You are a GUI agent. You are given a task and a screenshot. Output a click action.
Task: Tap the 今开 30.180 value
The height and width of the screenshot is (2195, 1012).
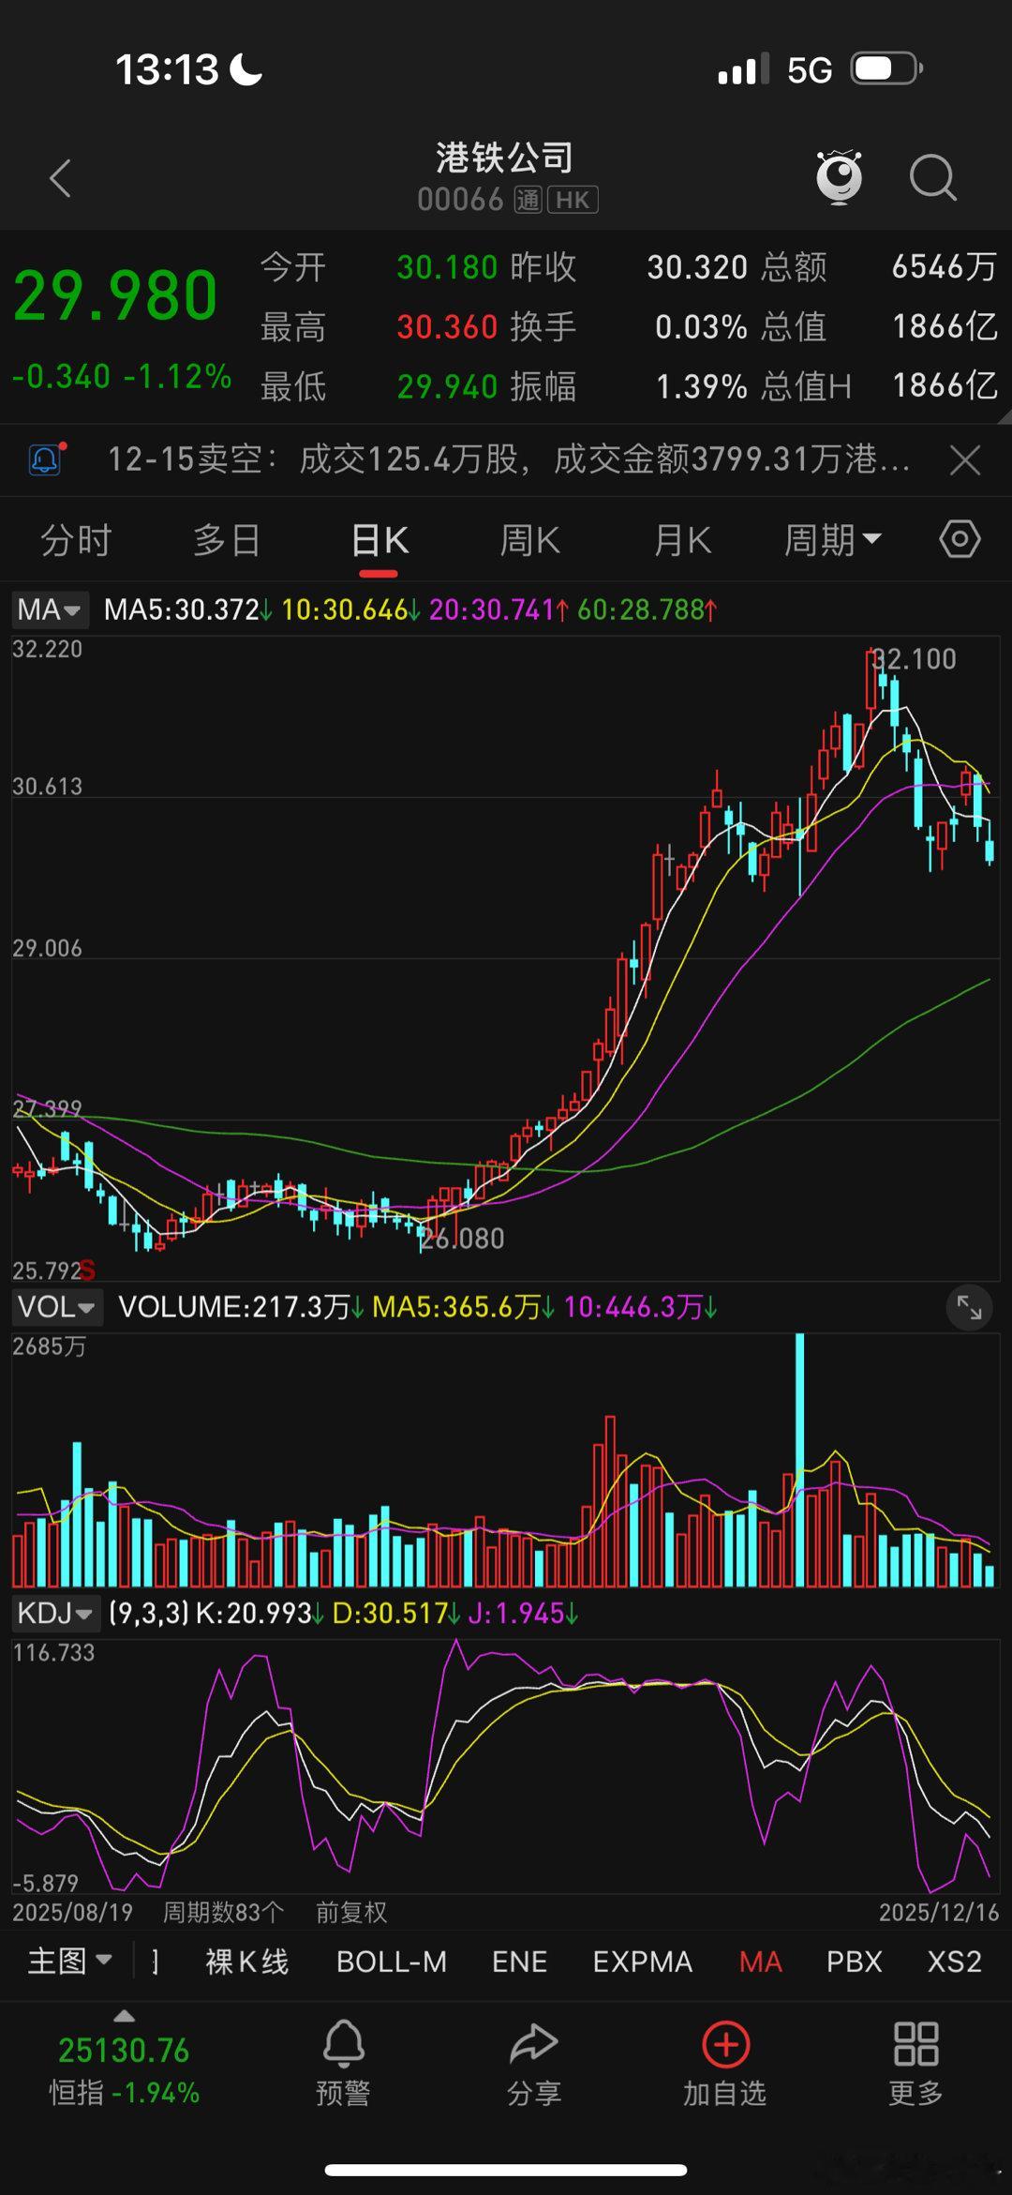[x=447, y=267]
